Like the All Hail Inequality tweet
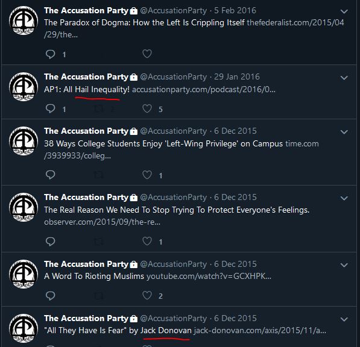This screenshot has width=360, height=347. click(x=147, y=108)
